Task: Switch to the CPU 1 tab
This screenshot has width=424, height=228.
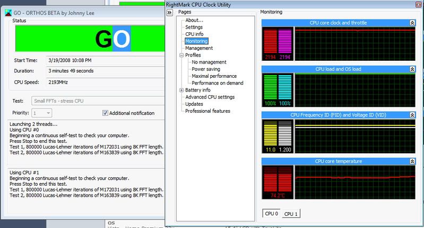Action: pyautogui.click(x=291, y=214)
